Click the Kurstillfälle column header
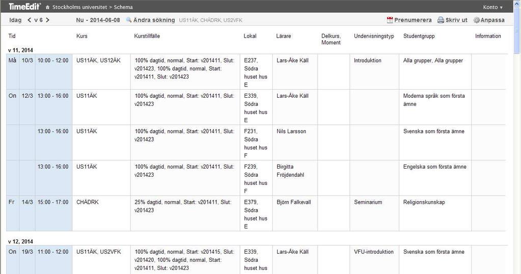 pos(147,36)
